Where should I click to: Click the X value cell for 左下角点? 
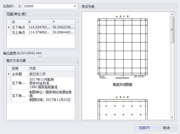click(40, 27)
